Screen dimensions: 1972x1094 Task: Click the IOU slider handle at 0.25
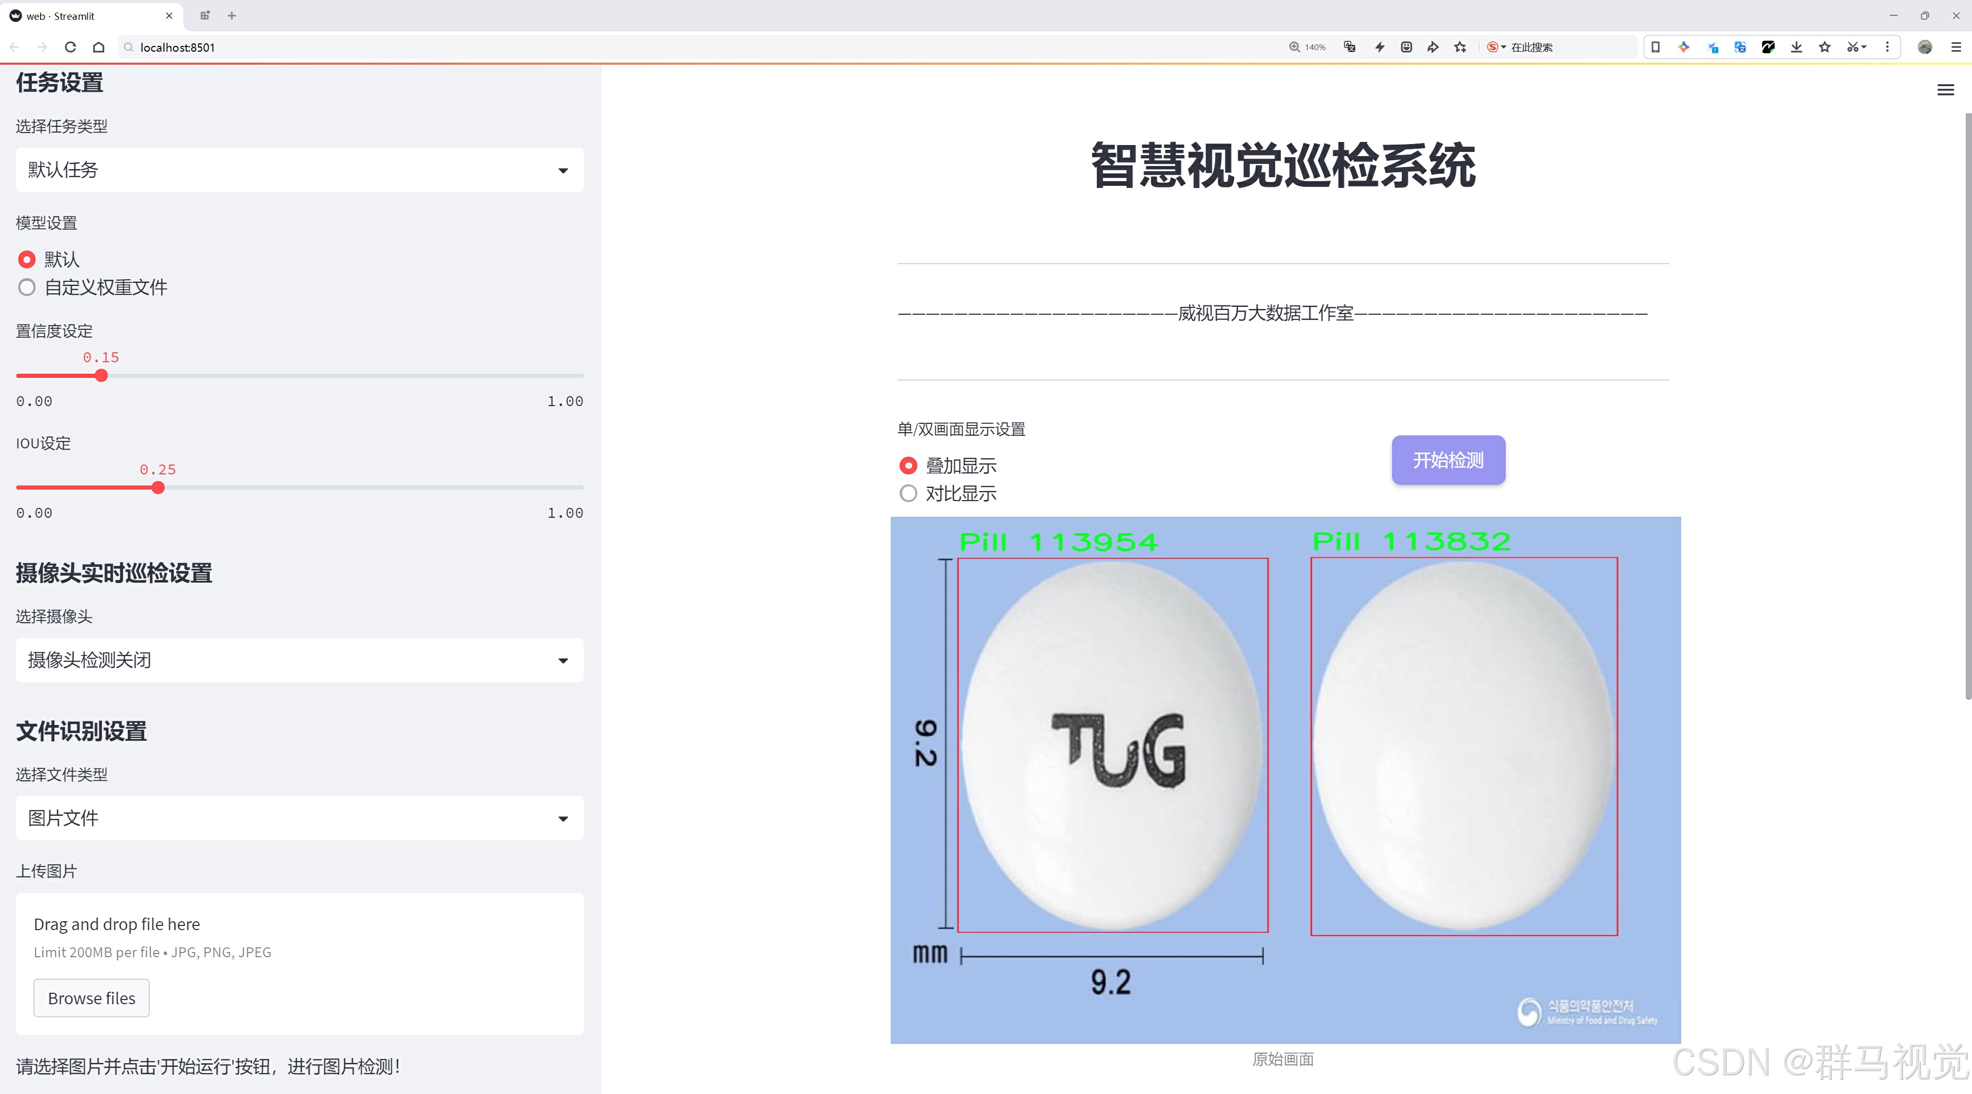tap(158, 487)
